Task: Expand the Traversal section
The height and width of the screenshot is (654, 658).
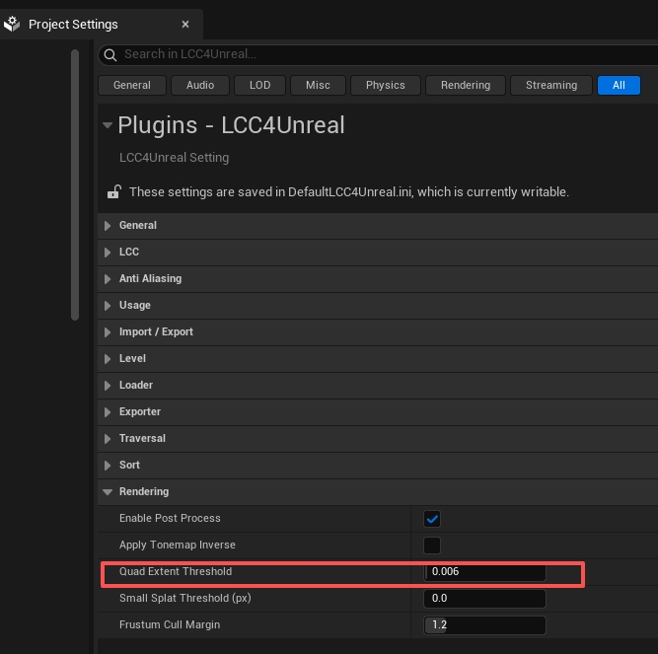Action: (108, 439)
